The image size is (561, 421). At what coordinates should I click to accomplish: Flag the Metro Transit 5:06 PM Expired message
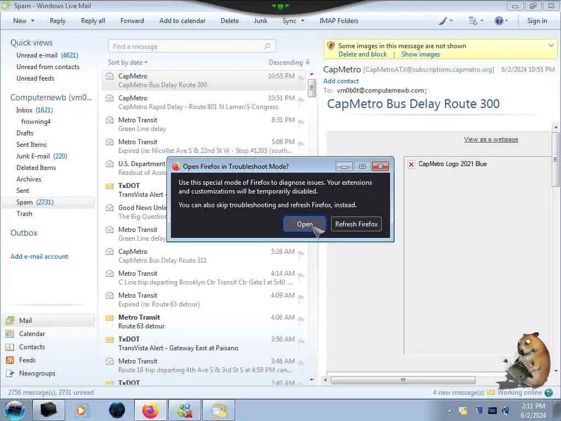(301, 144)
